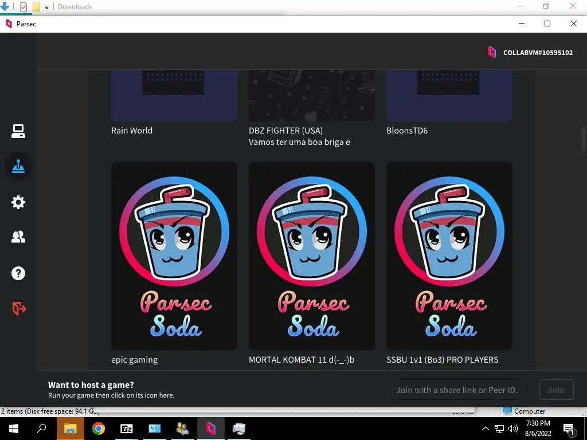Click Computer in the Downloads status bar
The height and width of the screenshot is (440, 587).
[x=524, y=411]
